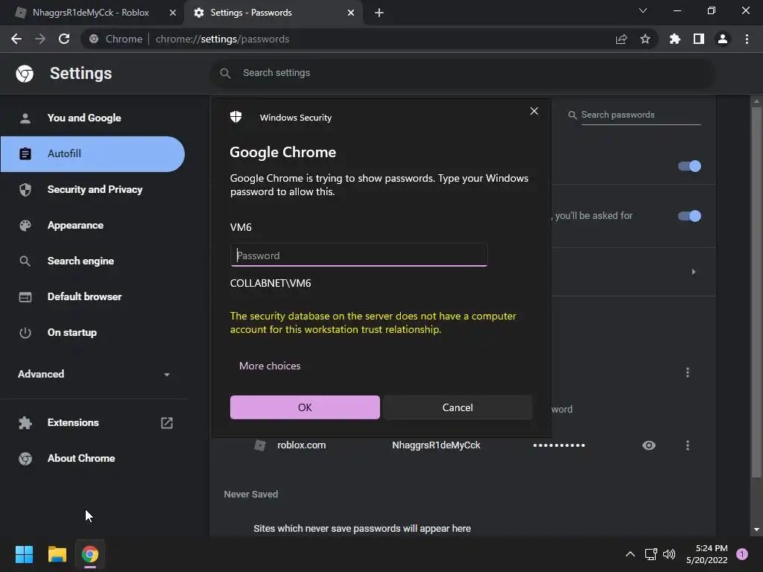Open Default browser settings
763x572 pixels.
click(92, 296)
